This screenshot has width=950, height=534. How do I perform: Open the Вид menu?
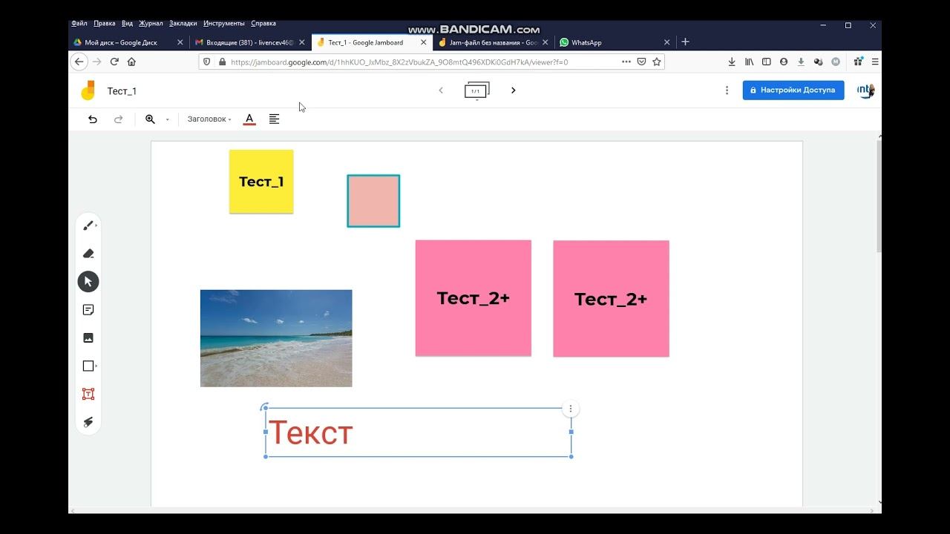pyautogui.click(x=127, y=24)
